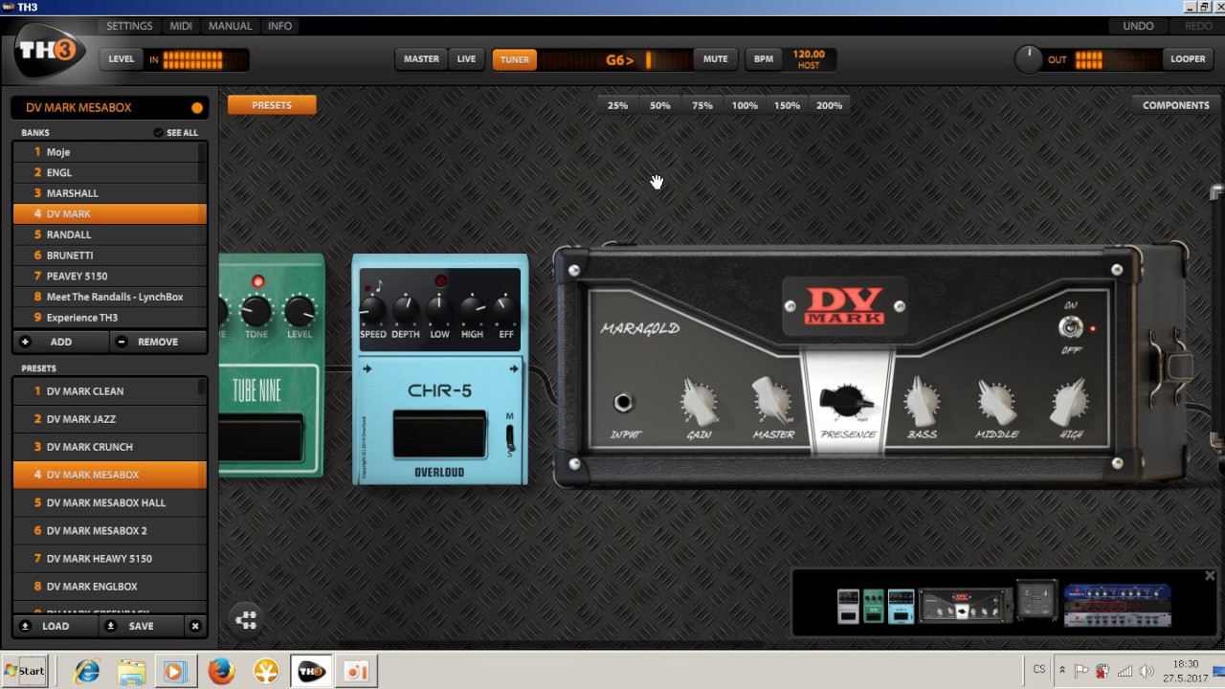Open Windows Explorer folder in taskbar
The height and width of the screenshot is (689, 1225).
tap(131, 671)
